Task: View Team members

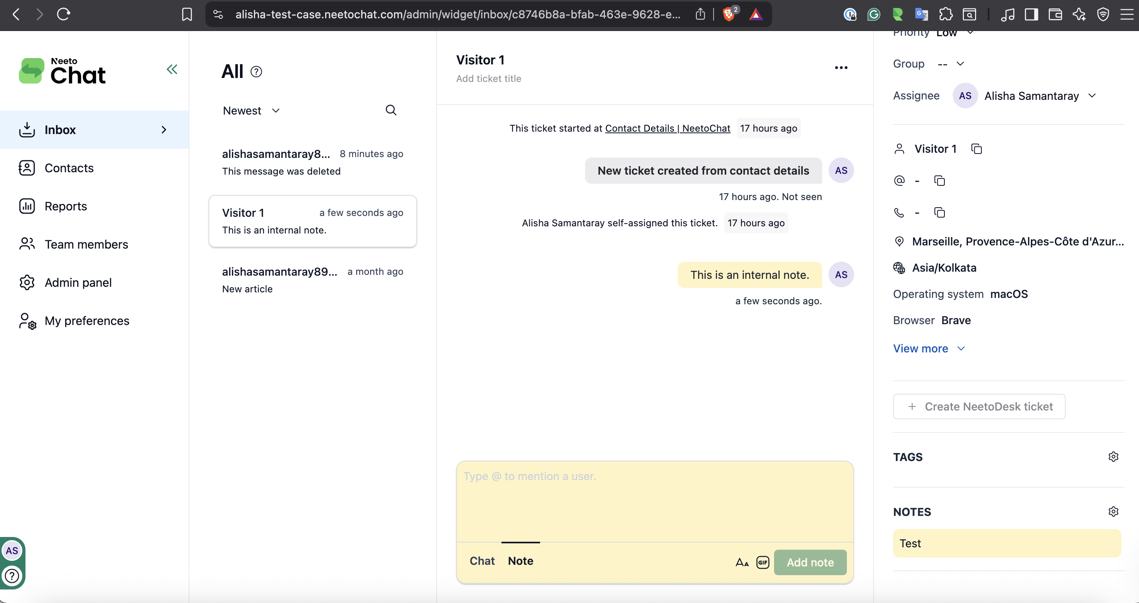Action: coord(86,244)
